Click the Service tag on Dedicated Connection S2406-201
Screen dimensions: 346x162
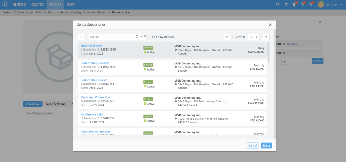click(x=148, y=99)
